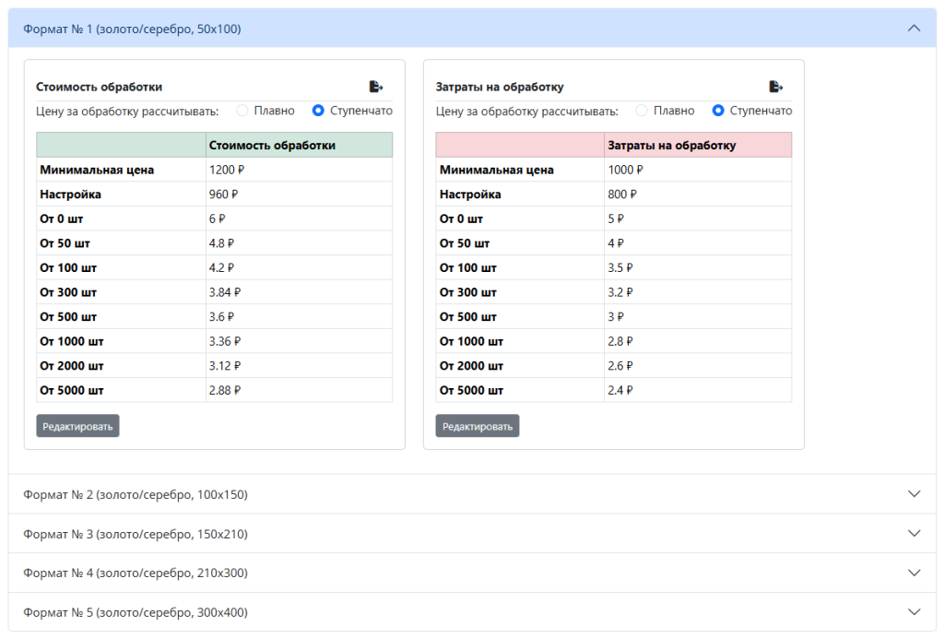The width and height of the screenshot is (944, 638).
Task: Click pink Затраты на обработку column header
Action: click(698, 145)
